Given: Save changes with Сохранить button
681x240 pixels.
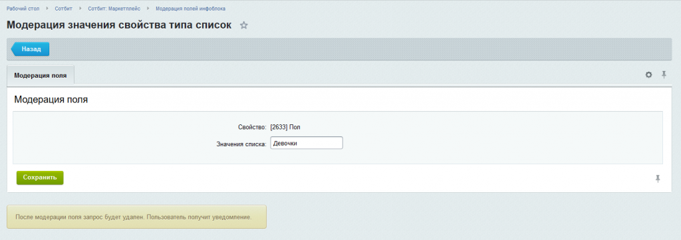Looking at the screenshot, I should (40, 178).
